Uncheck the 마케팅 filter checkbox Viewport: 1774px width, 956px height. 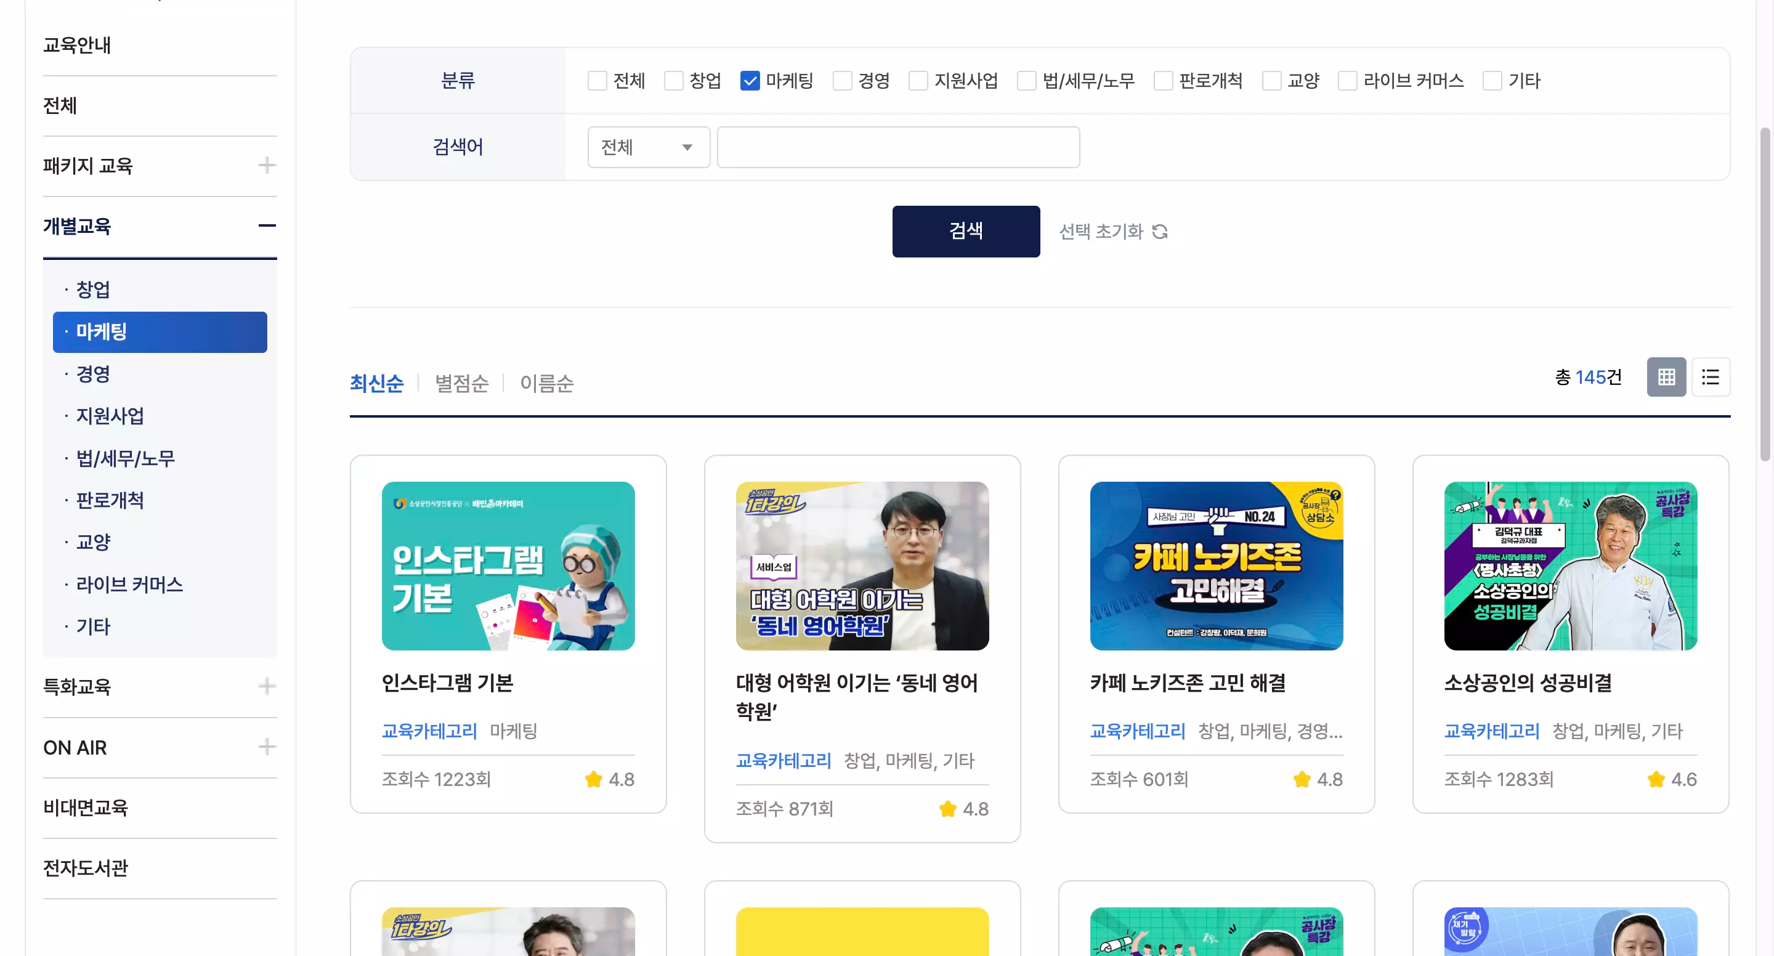(x=750, y=80)
